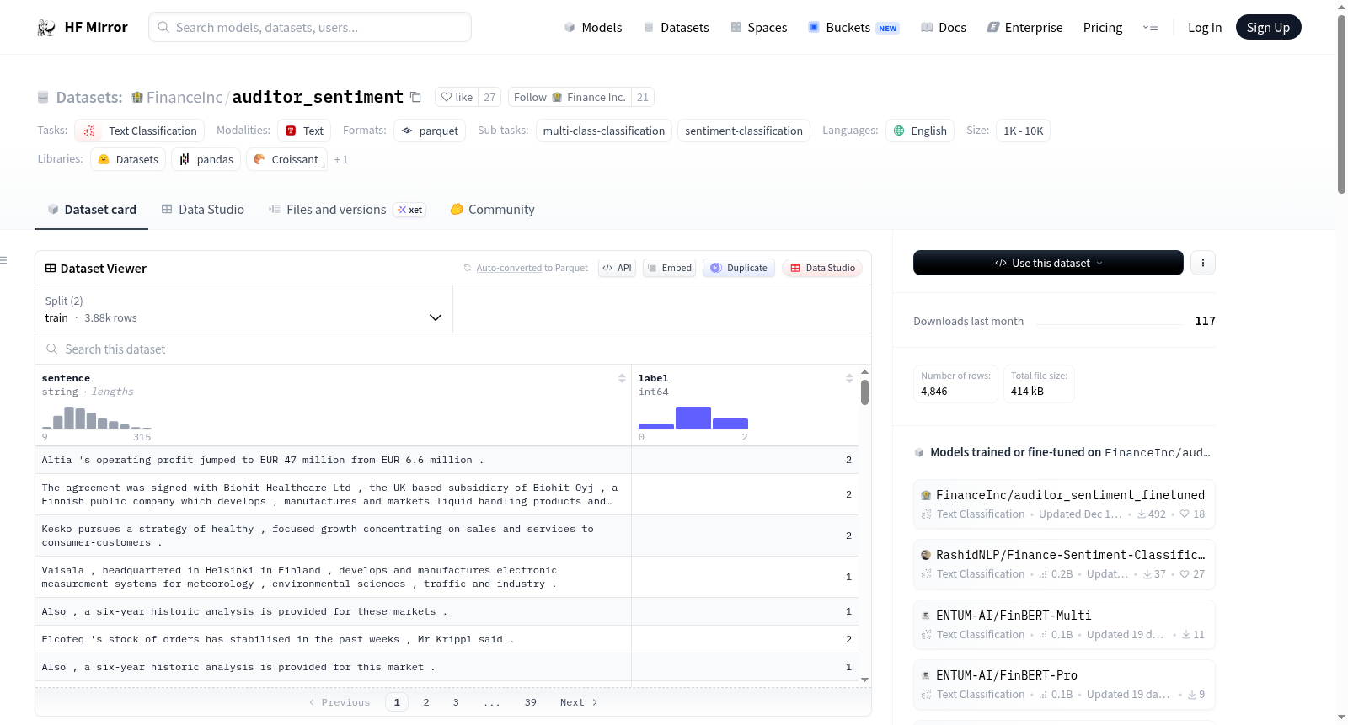Open ENTUM-AI/FinBERT-Multi model card
This screenshot has width=1348, height=725.
pyautogui.click(x=1064, y=625)
